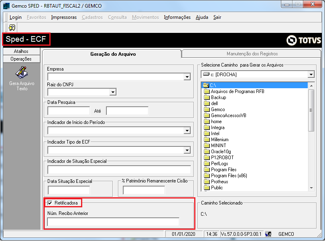Select the Gemco folder
This screenshot has height=241, width=325.
pos(214,109)
